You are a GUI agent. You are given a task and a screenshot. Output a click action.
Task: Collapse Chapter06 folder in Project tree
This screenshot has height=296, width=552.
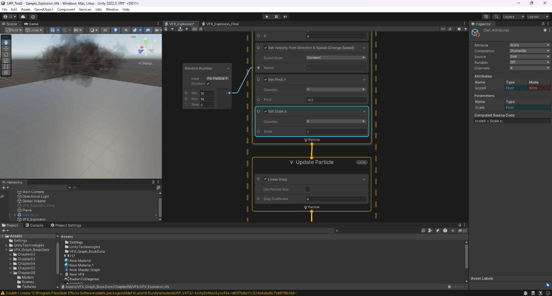point(11,273)
